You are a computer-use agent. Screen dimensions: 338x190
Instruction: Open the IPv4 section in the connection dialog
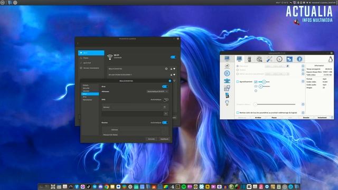tap(90, 94)
